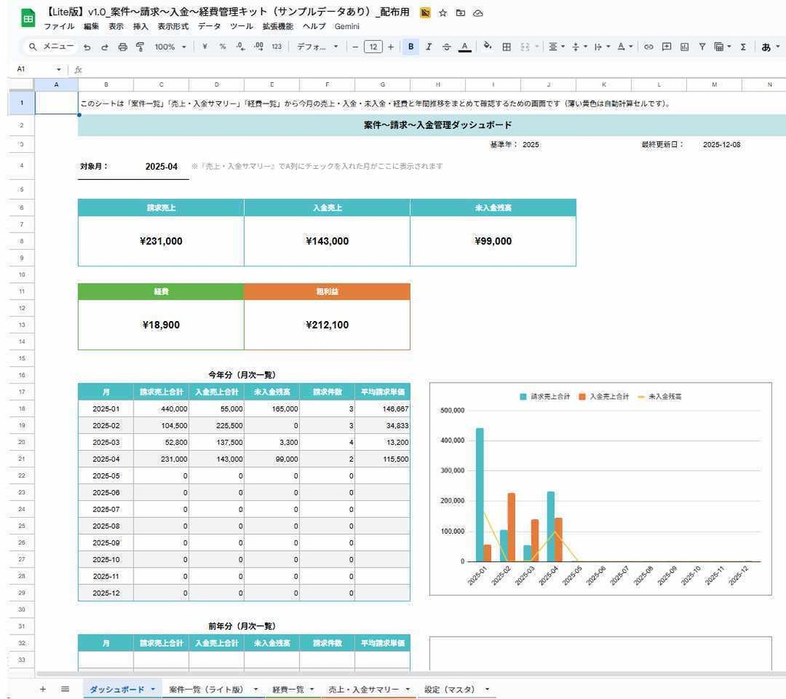The image size is (786, 699).
Task: Select the Insert chart icon
Action: point(683,48)
